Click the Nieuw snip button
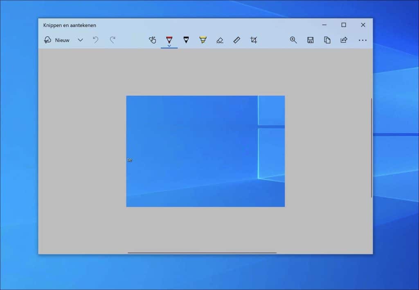 click(x=56, y=40)
